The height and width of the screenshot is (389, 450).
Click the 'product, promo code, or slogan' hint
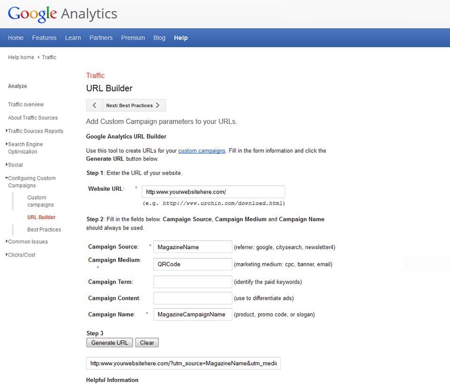(x=274, y=314)
